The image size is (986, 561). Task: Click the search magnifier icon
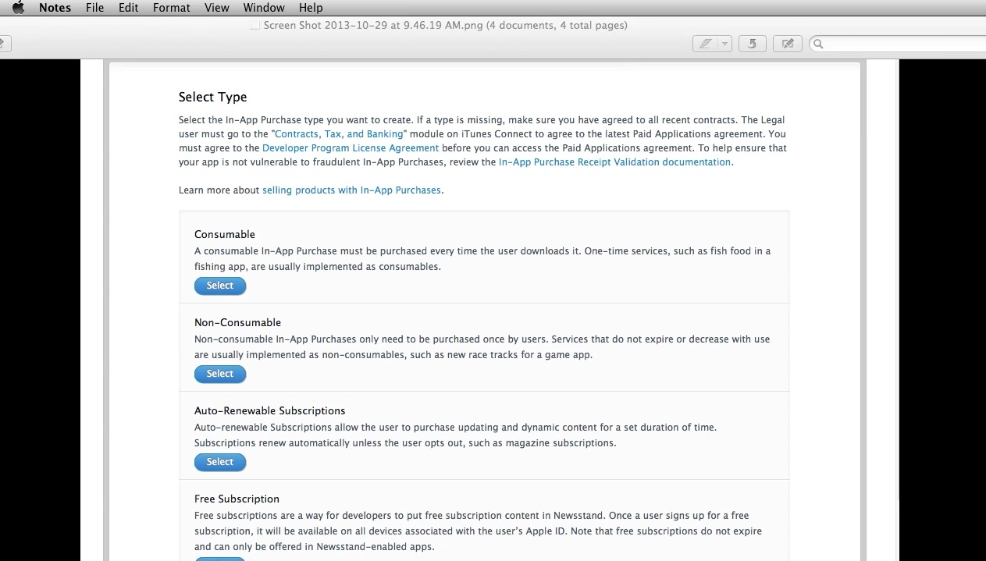(818, 44)
